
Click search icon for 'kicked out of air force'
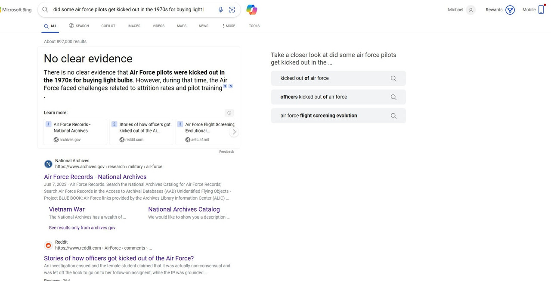393,78
